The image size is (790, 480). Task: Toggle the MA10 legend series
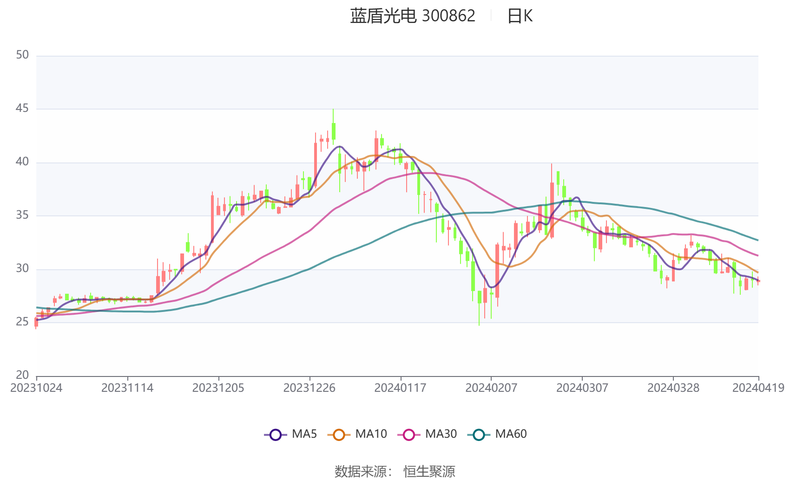pyautogui.click(x=357, y=435)
